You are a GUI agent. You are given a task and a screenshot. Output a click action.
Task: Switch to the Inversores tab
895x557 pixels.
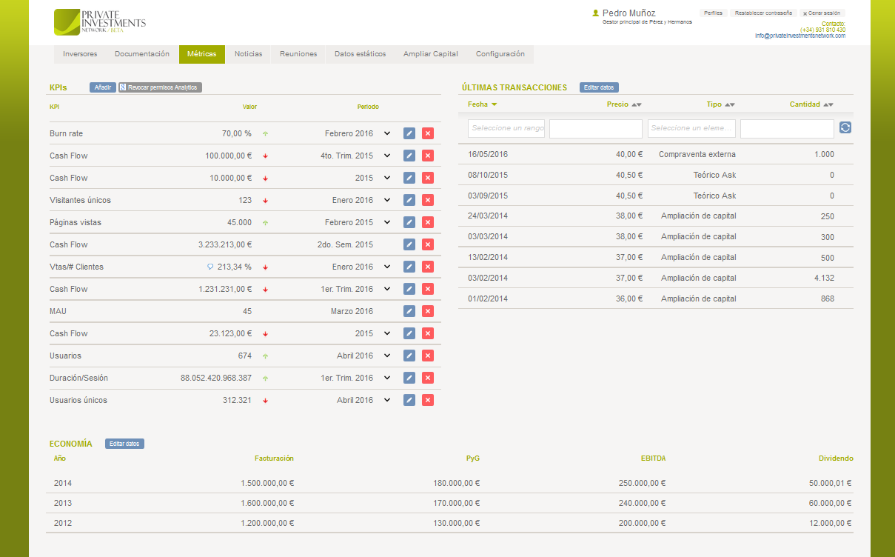tap(80, 54)
